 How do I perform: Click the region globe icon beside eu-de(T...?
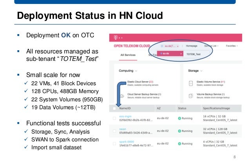pos(162,46)
